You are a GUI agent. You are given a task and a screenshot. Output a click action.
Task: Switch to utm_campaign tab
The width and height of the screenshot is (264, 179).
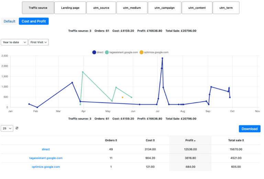[x=165, y=8]
